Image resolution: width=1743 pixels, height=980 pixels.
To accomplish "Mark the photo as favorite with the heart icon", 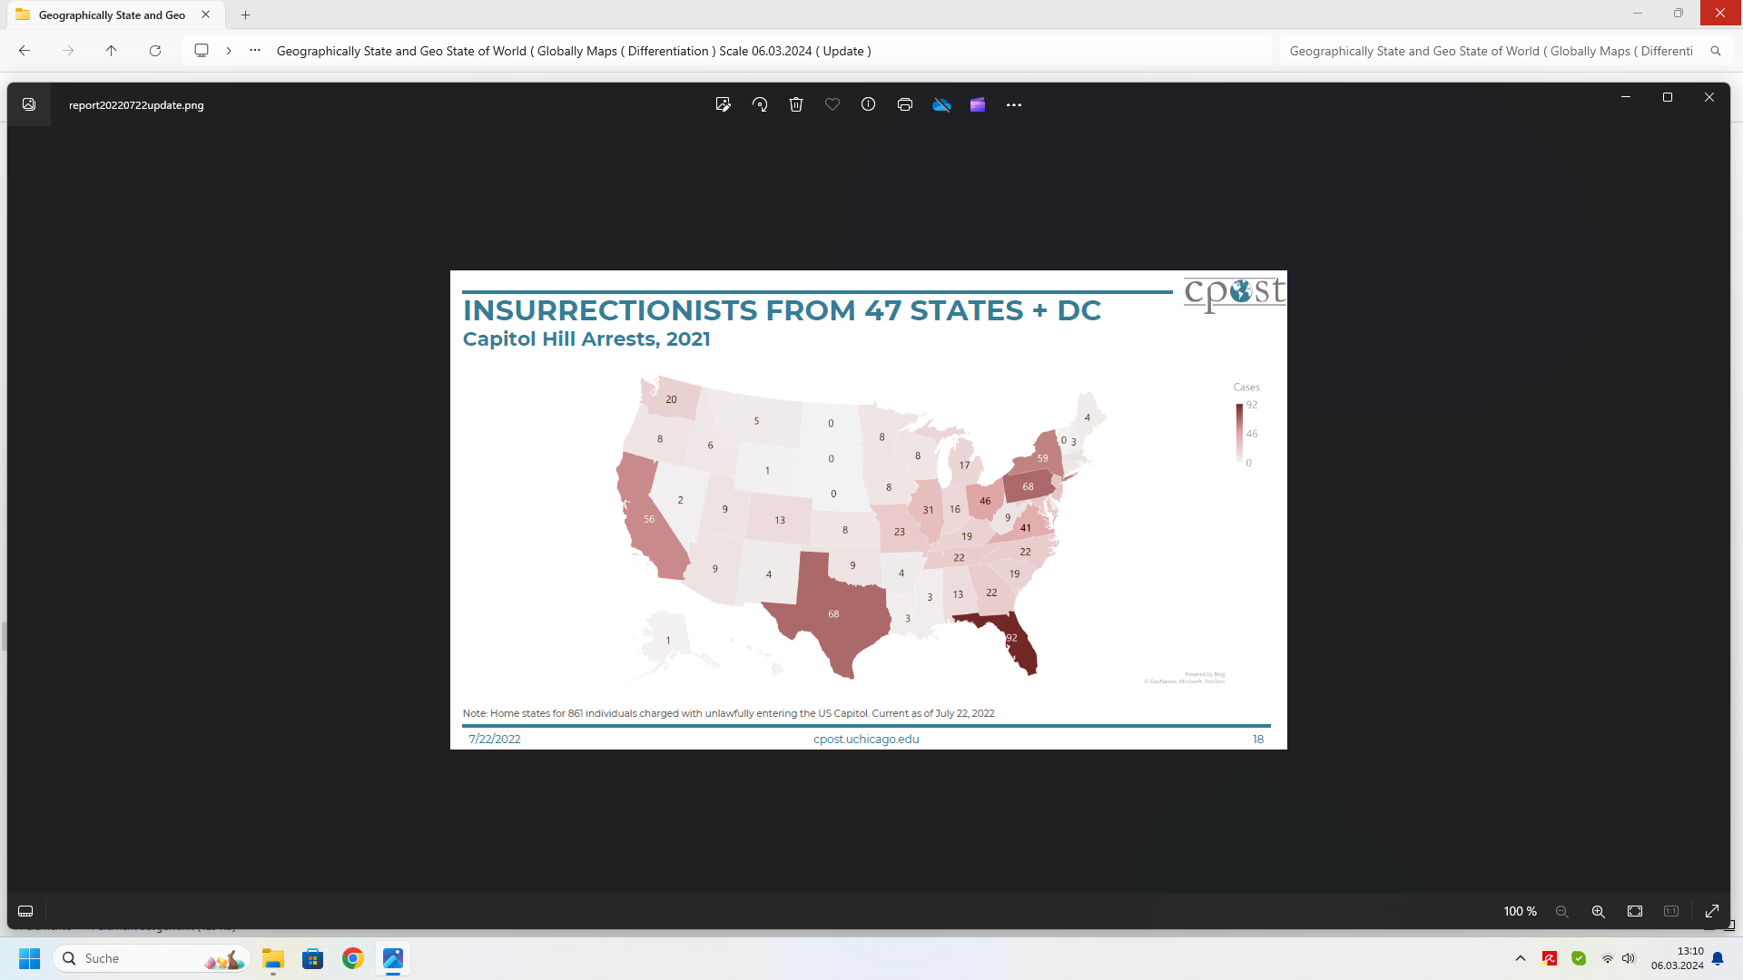I will [832, 104].
